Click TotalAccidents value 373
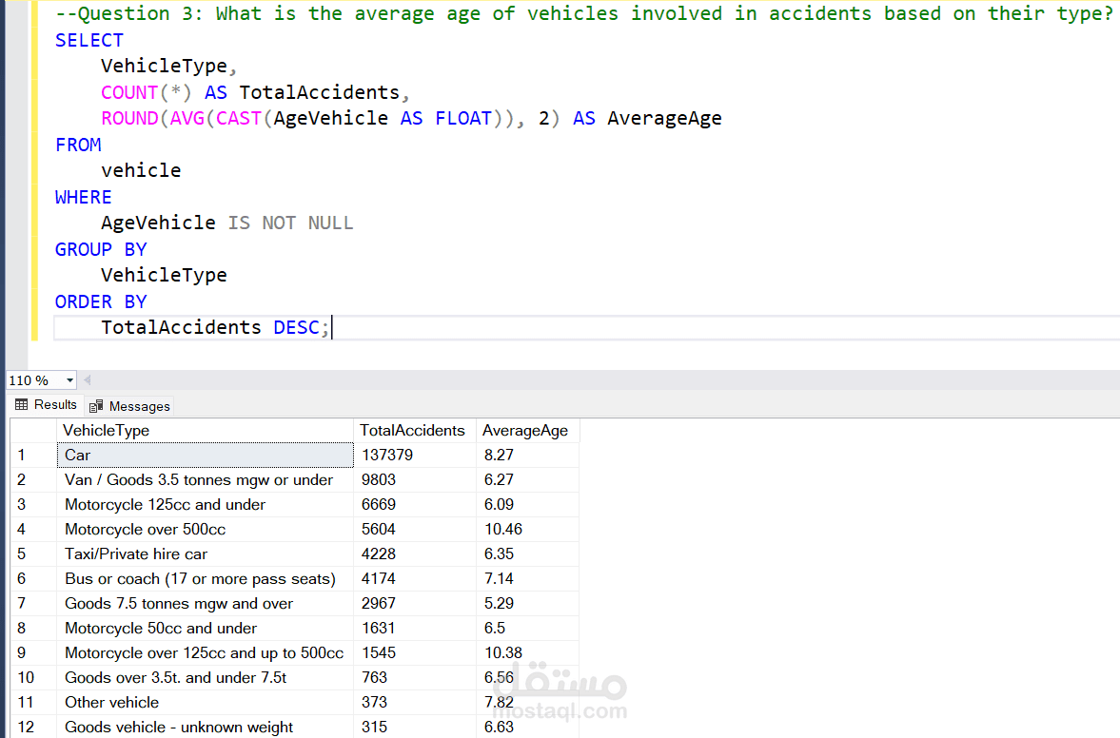The image size is (1120, 738). tap(415, 702)
